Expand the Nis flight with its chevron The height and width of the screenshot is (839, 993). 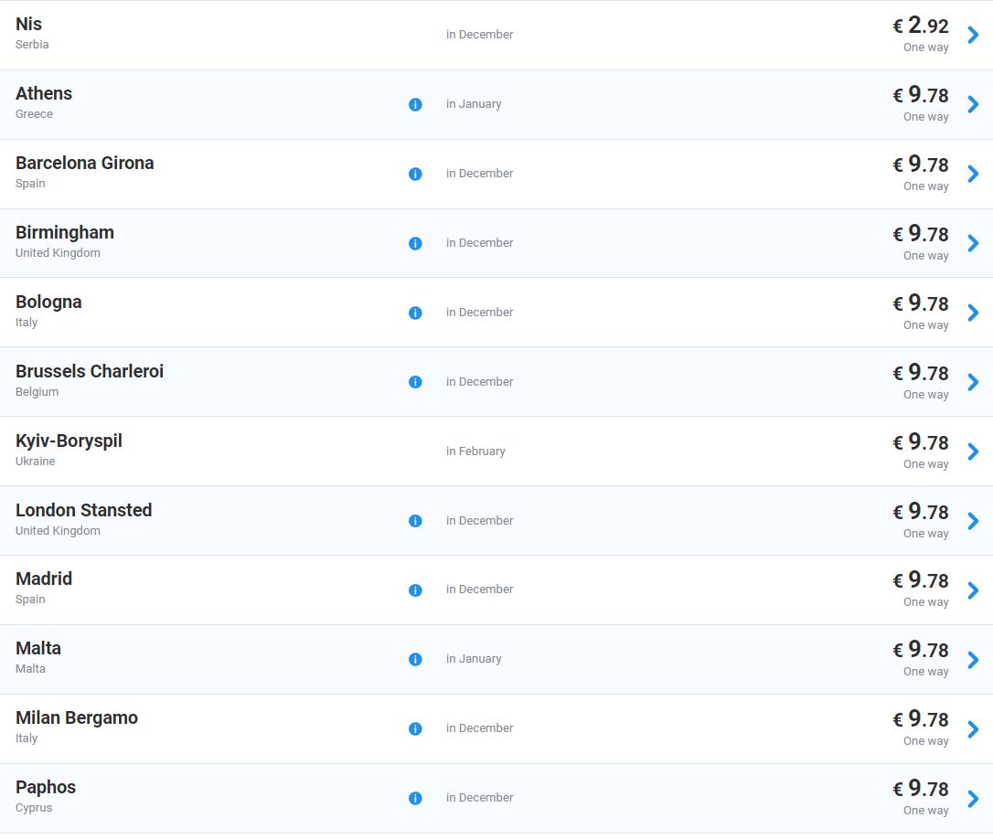(973, 35)
